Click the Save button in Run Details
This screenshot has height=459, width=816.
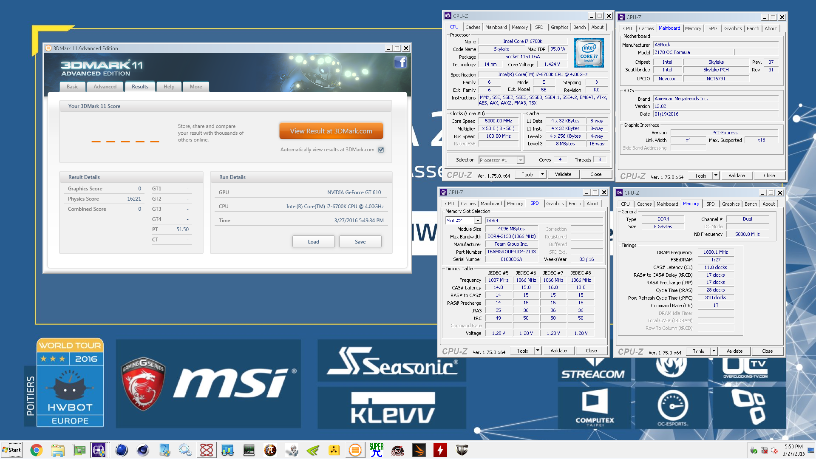[360, 242]
